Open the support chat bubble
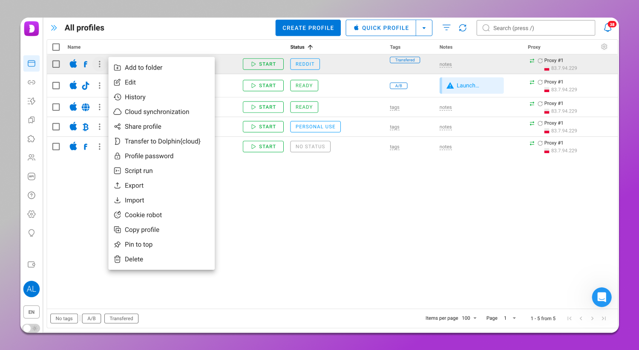 pyautogui.click(x=602, y=297)
